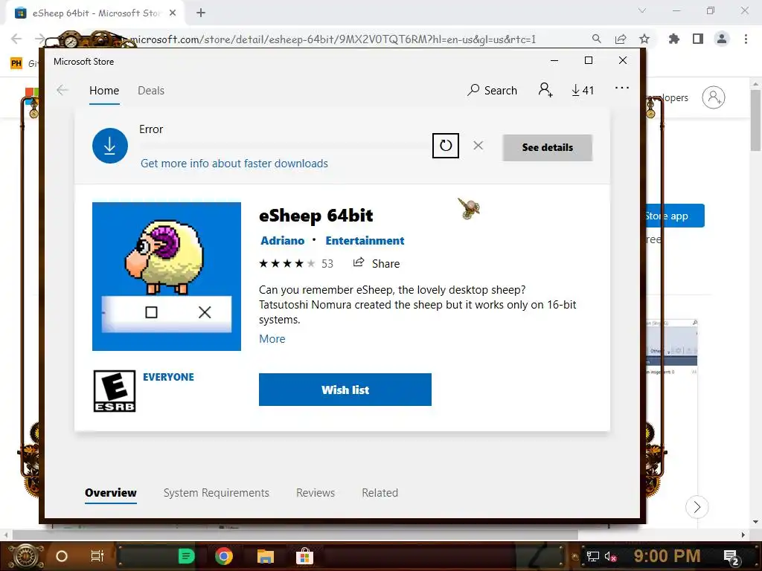Select the Reviews tab
Viewport: 762px width, 571px height.
click(x=316, y=493)
